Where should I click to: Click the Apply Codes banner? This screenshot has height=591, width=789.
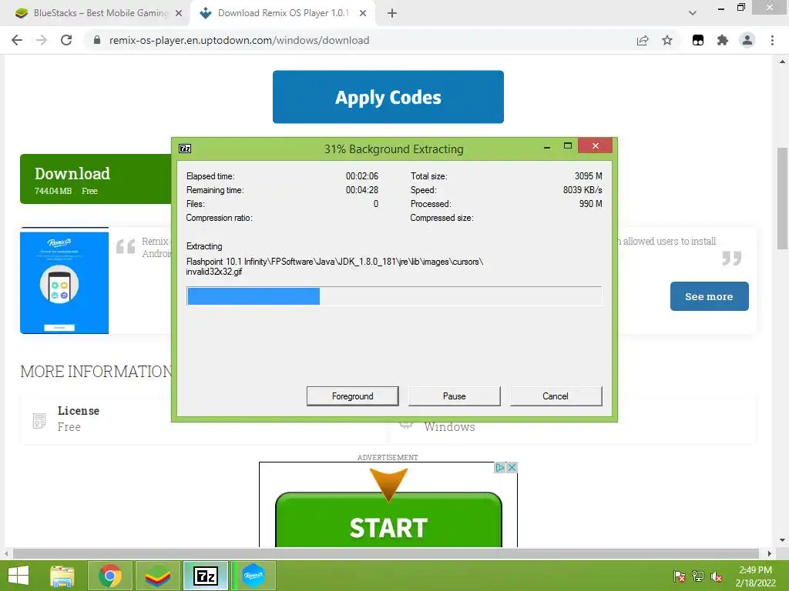[388, 97]
